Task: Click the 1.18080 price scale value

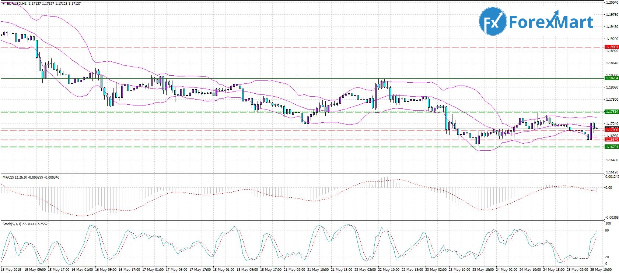Action: (x=611, y=87)
